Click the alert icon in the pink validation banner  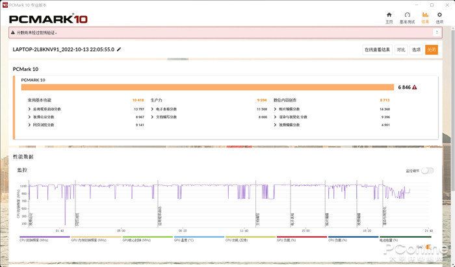pyautogui.click(x=13, y=32)
